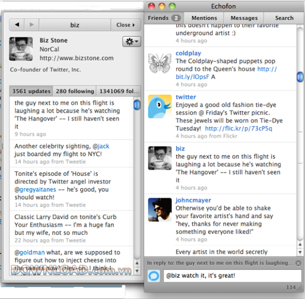Go back with the left arrow in profile drawer
This screenshot has height=299, width=305.
coord(17,25)
